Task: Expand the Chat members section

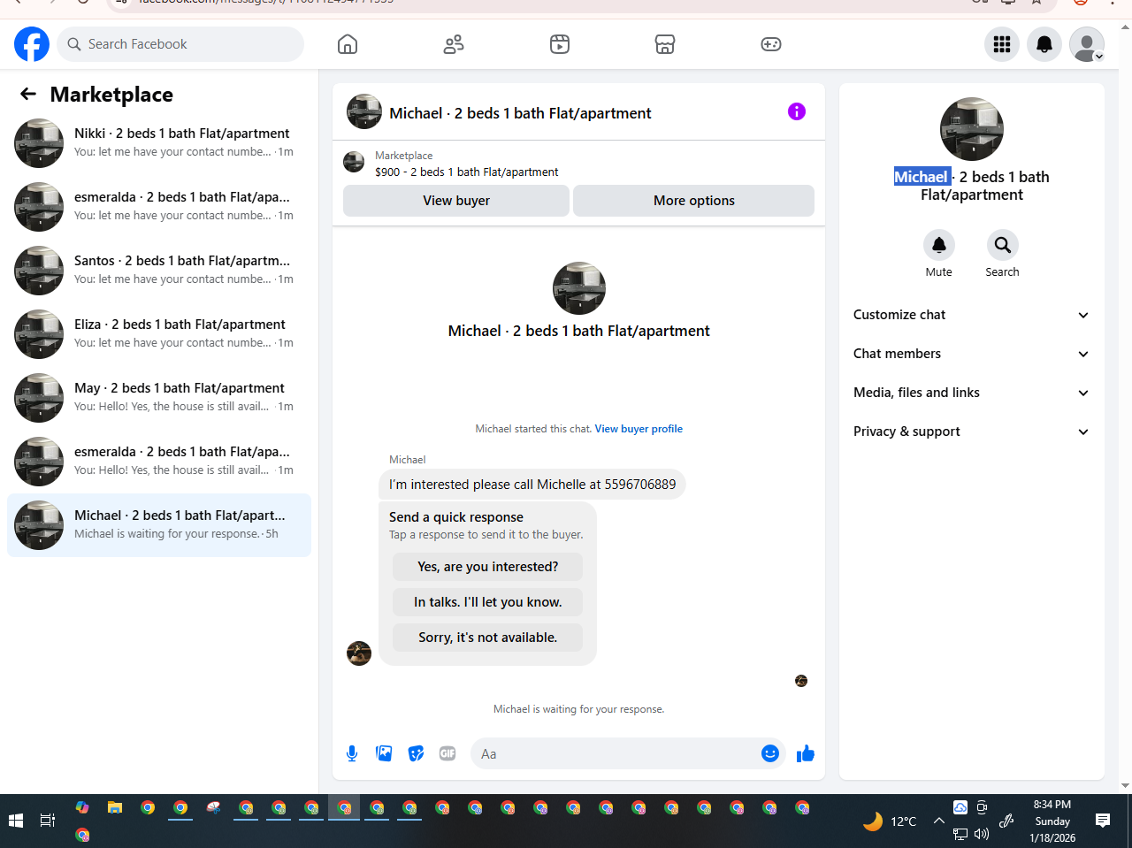Action: coord(972,354)
